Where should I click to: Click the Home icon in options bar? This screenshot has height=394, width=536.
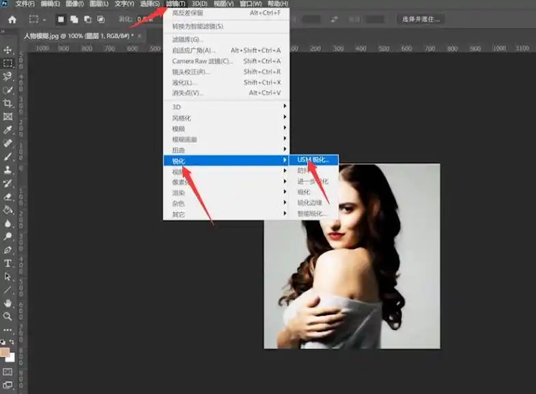tap(12, 20)
